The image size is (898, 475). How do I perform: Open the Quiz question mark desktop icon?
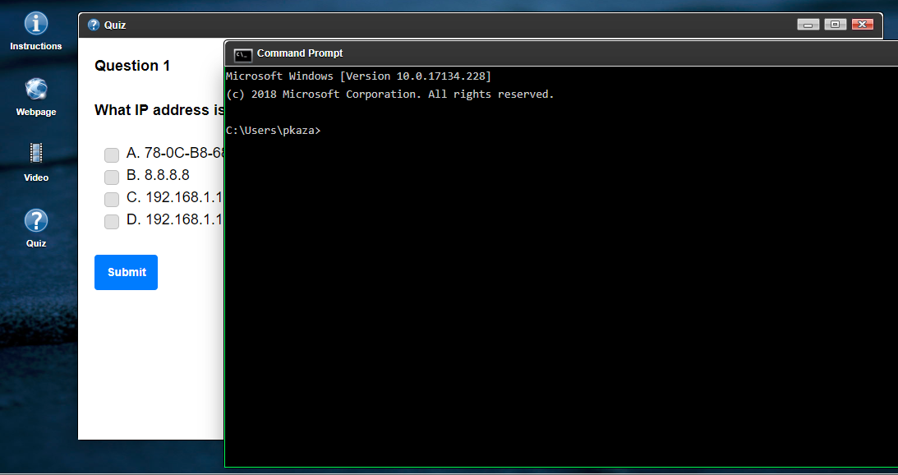point(35,220)
